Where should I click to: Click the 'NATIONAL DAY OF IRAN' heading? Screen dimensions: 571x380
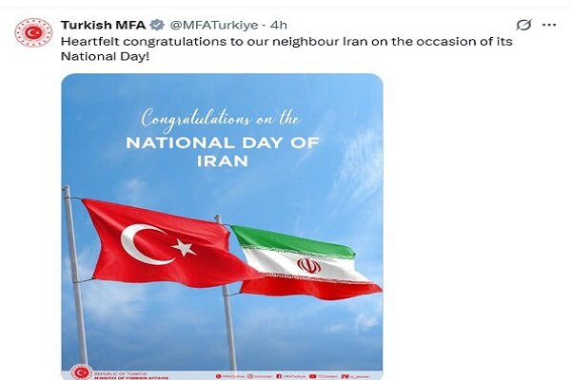(x=221, y=152)
